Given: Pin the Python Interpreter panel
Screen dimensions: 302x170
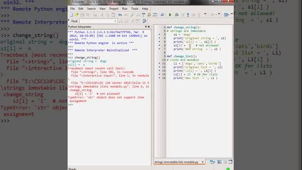Looking at the screenshot, I should click(146, 26).
